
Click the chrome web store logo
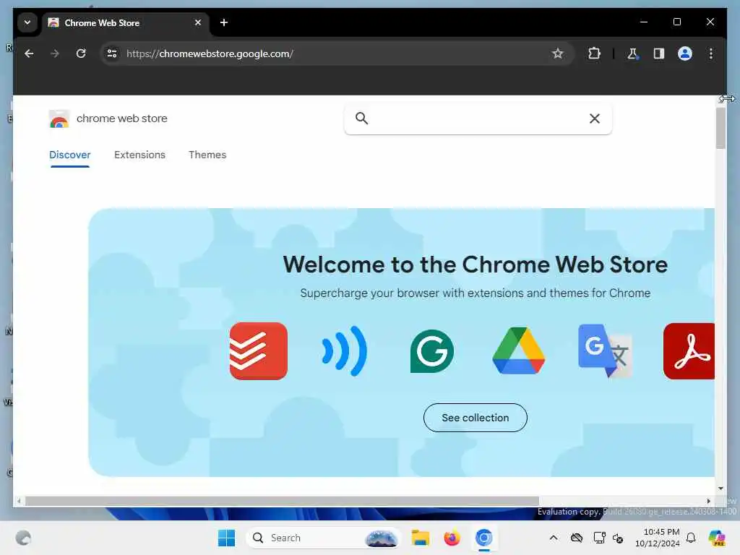click(x=108, y=119)
